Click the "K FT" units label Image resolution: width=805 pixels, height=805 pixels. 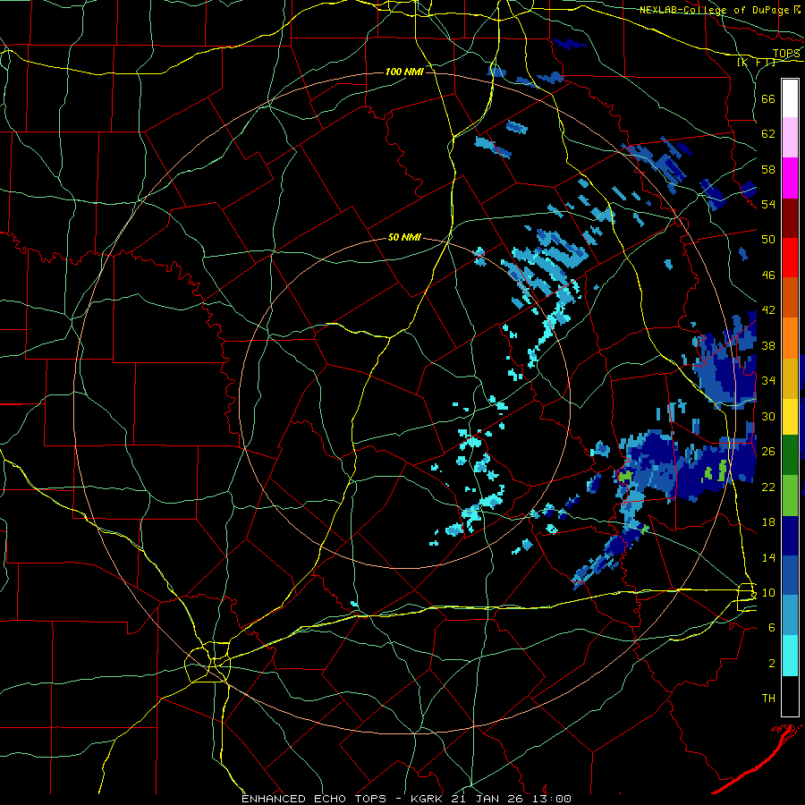click(756, 63)
